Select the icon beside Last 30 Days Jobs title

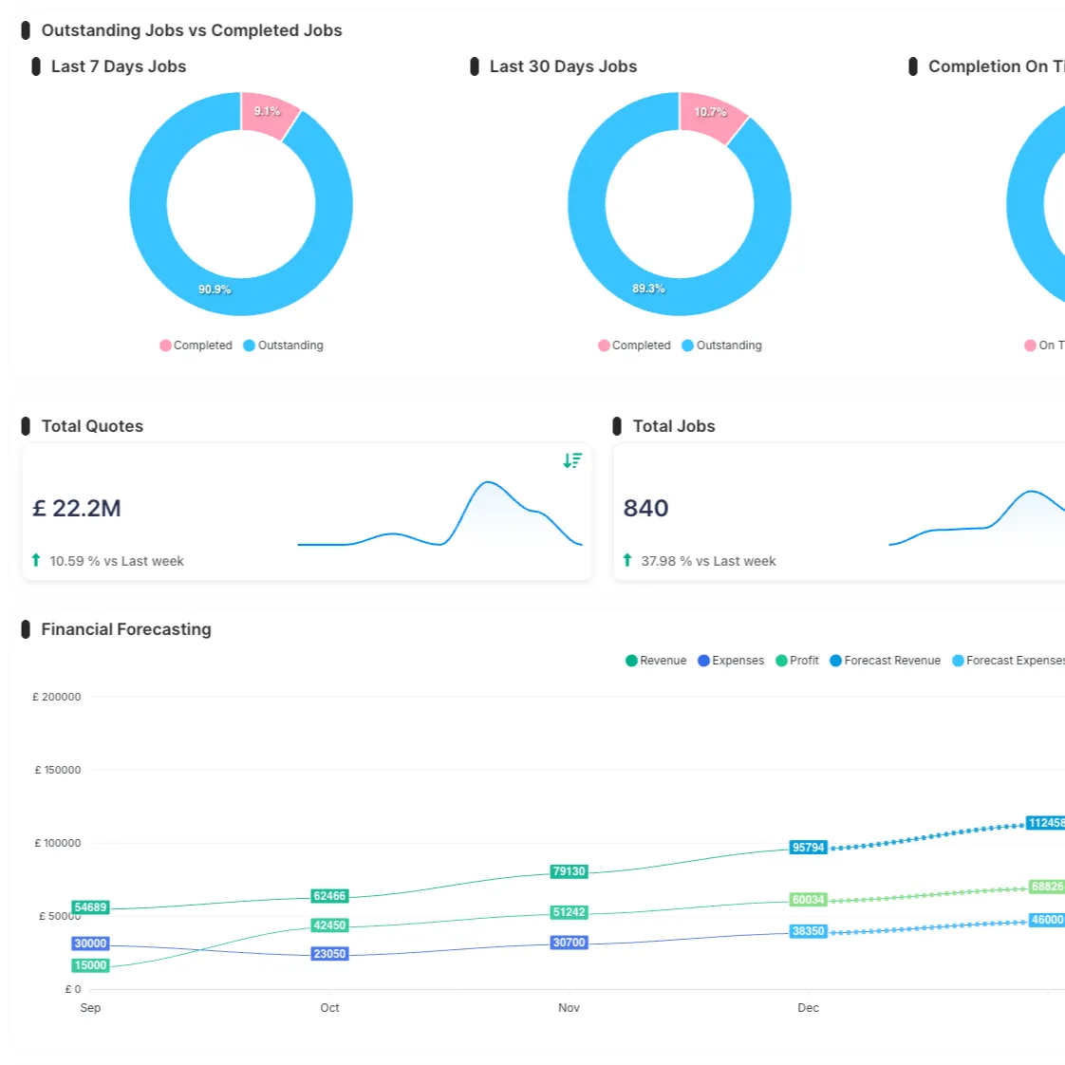tap(475, 66)
